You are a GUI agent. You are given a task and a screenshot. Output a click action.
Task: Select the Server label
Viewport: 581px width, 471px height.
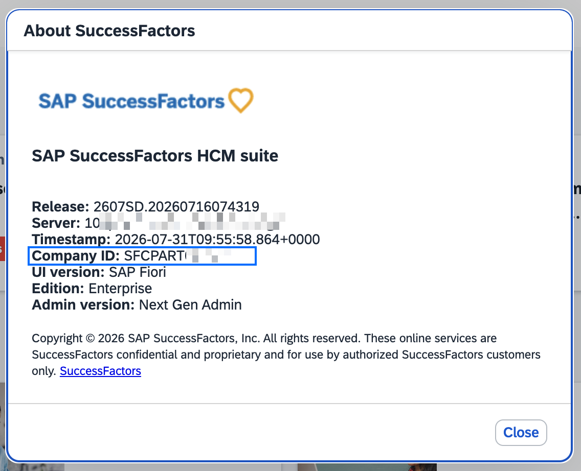56,223
